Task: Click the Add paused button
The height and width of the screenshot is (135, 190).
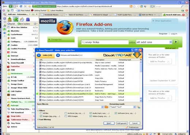Action: tap(122, 123)
